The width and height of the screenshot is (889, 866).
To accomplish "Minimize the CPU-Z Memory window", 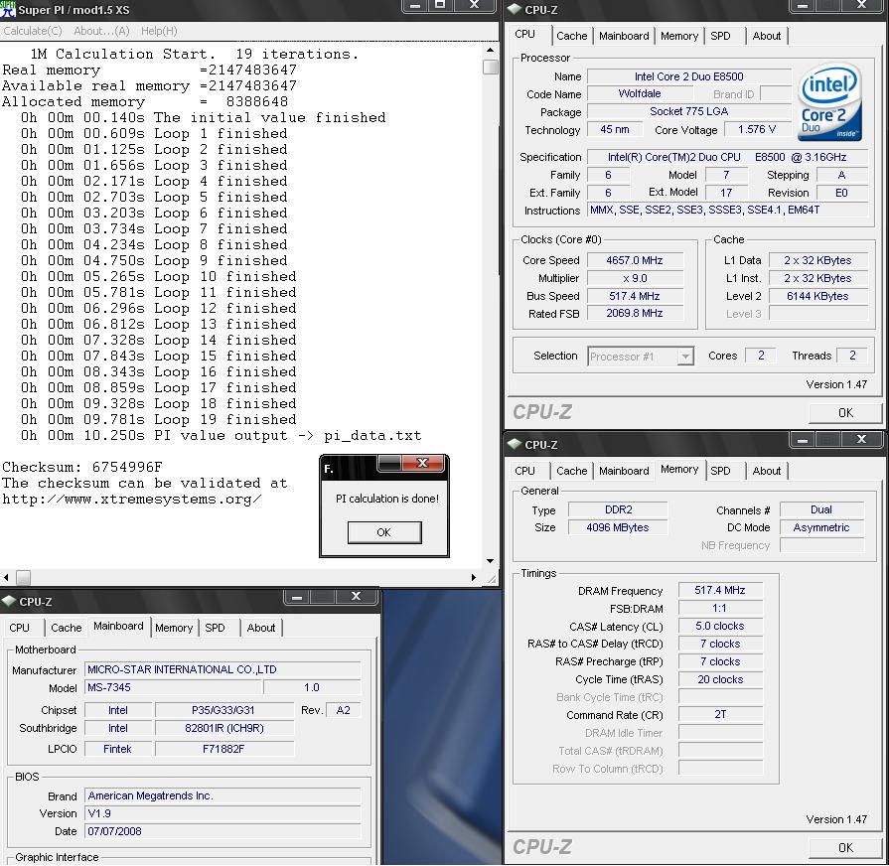I will (x=803, y=440).
